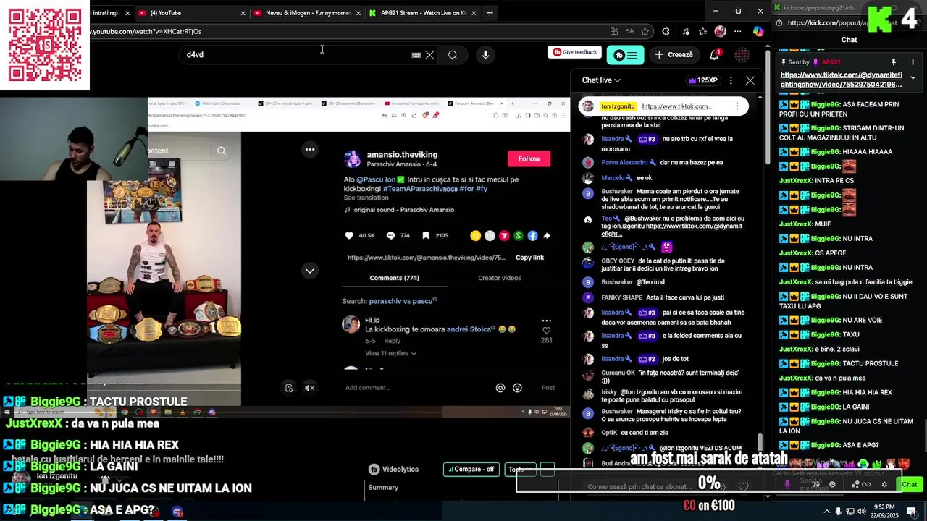Open Kick pinned message more options
927x521 pixels.
(x=913, y=62)
